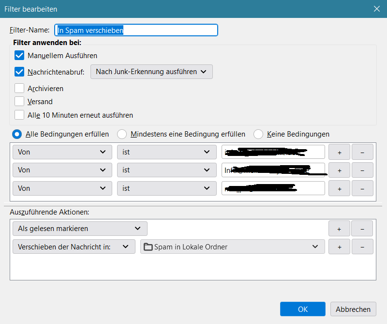Remove the 'Verschieben der Nachricht in' action
387x324 pixels.
pos(362,247)
